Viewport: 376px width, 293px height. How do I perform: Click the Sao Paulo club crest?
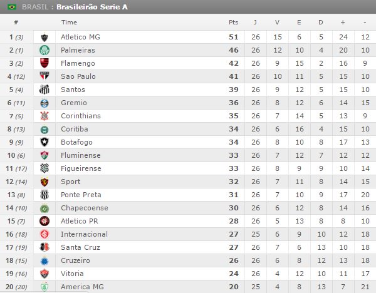[x=44, y=76]
